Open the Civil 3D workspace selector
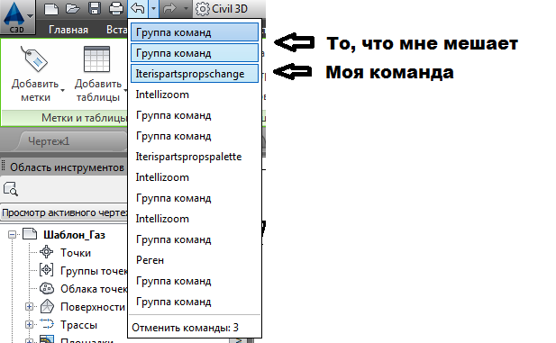 click(230, 9)
